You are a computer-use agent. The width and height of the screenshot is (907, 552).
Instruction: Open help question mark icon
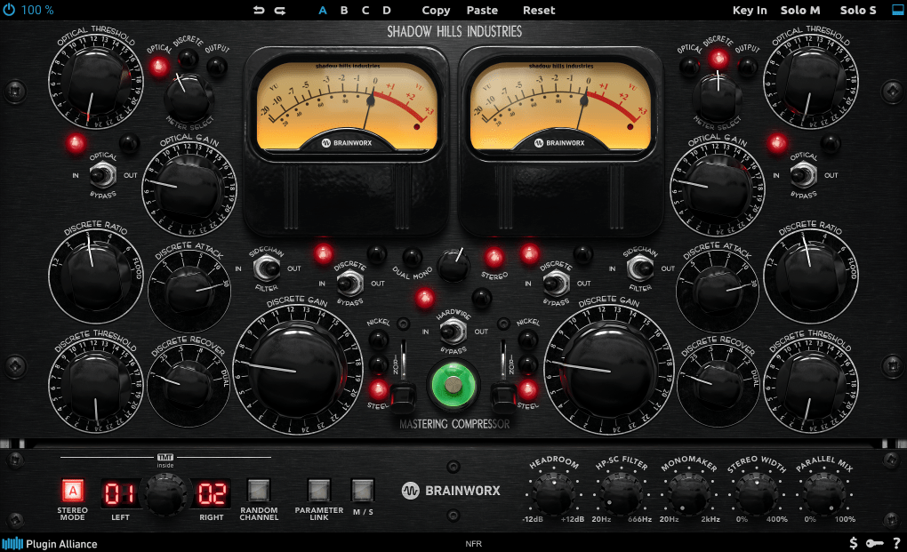coord(895,543)
